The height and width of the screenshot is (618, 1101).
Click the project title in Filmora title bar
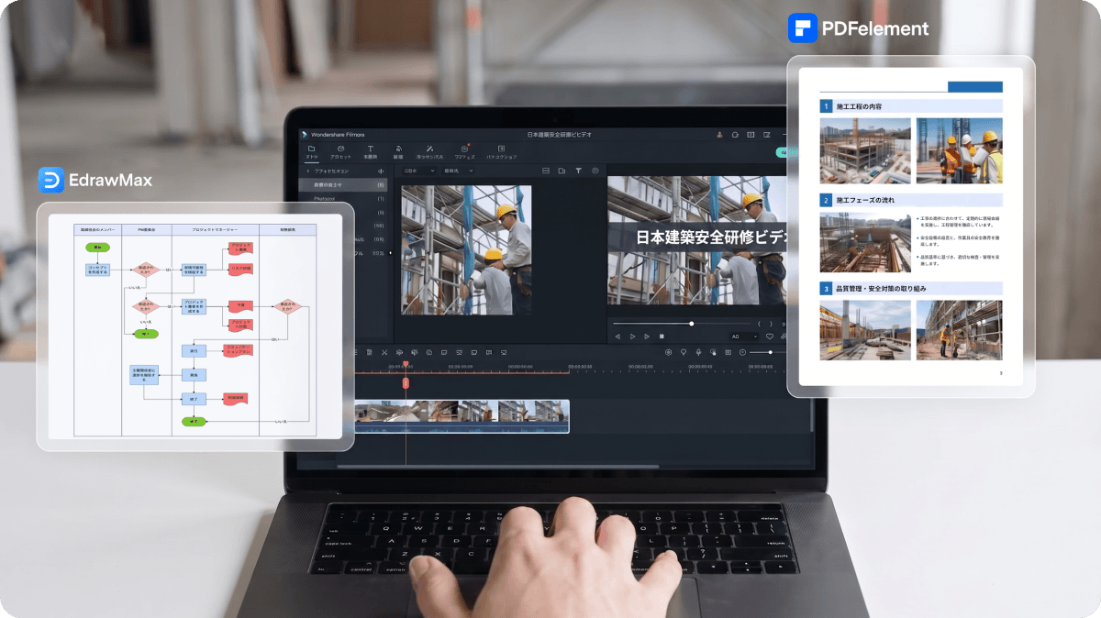point(560,135)
